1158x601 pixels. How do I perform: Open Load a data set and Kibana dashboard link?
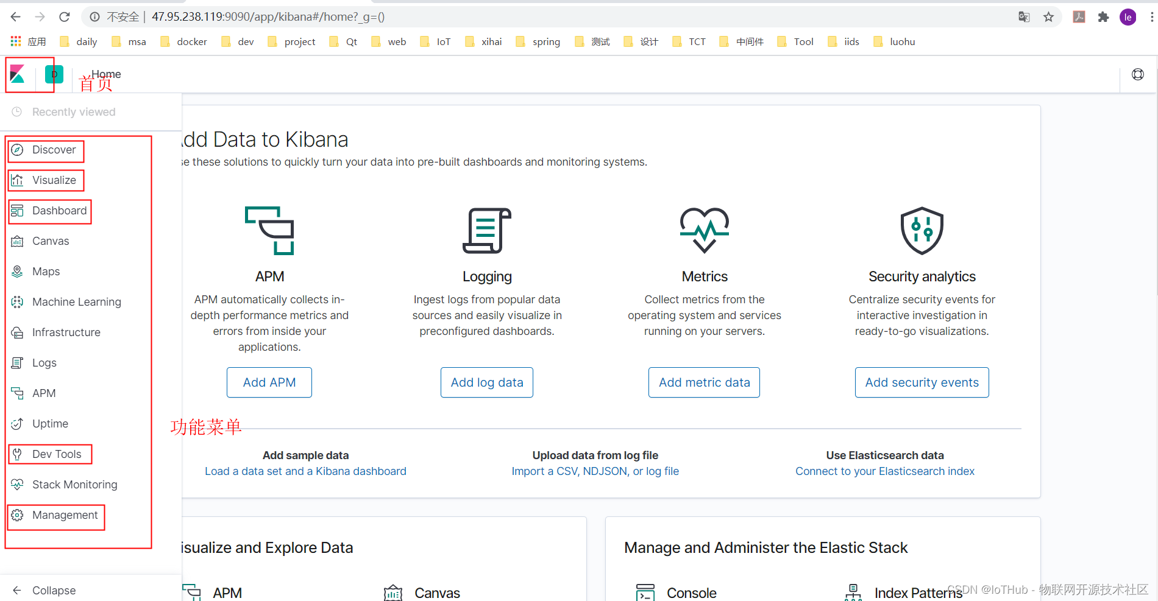click(305, 471)
